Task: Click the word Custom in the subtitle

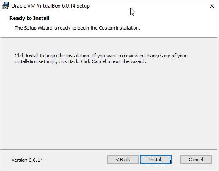Action: [107, 28]
